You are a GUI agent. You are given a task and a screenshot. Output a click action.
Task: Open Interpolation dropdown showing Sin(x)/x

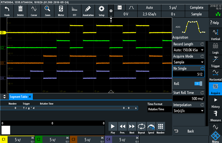click(x=188, y=111)
